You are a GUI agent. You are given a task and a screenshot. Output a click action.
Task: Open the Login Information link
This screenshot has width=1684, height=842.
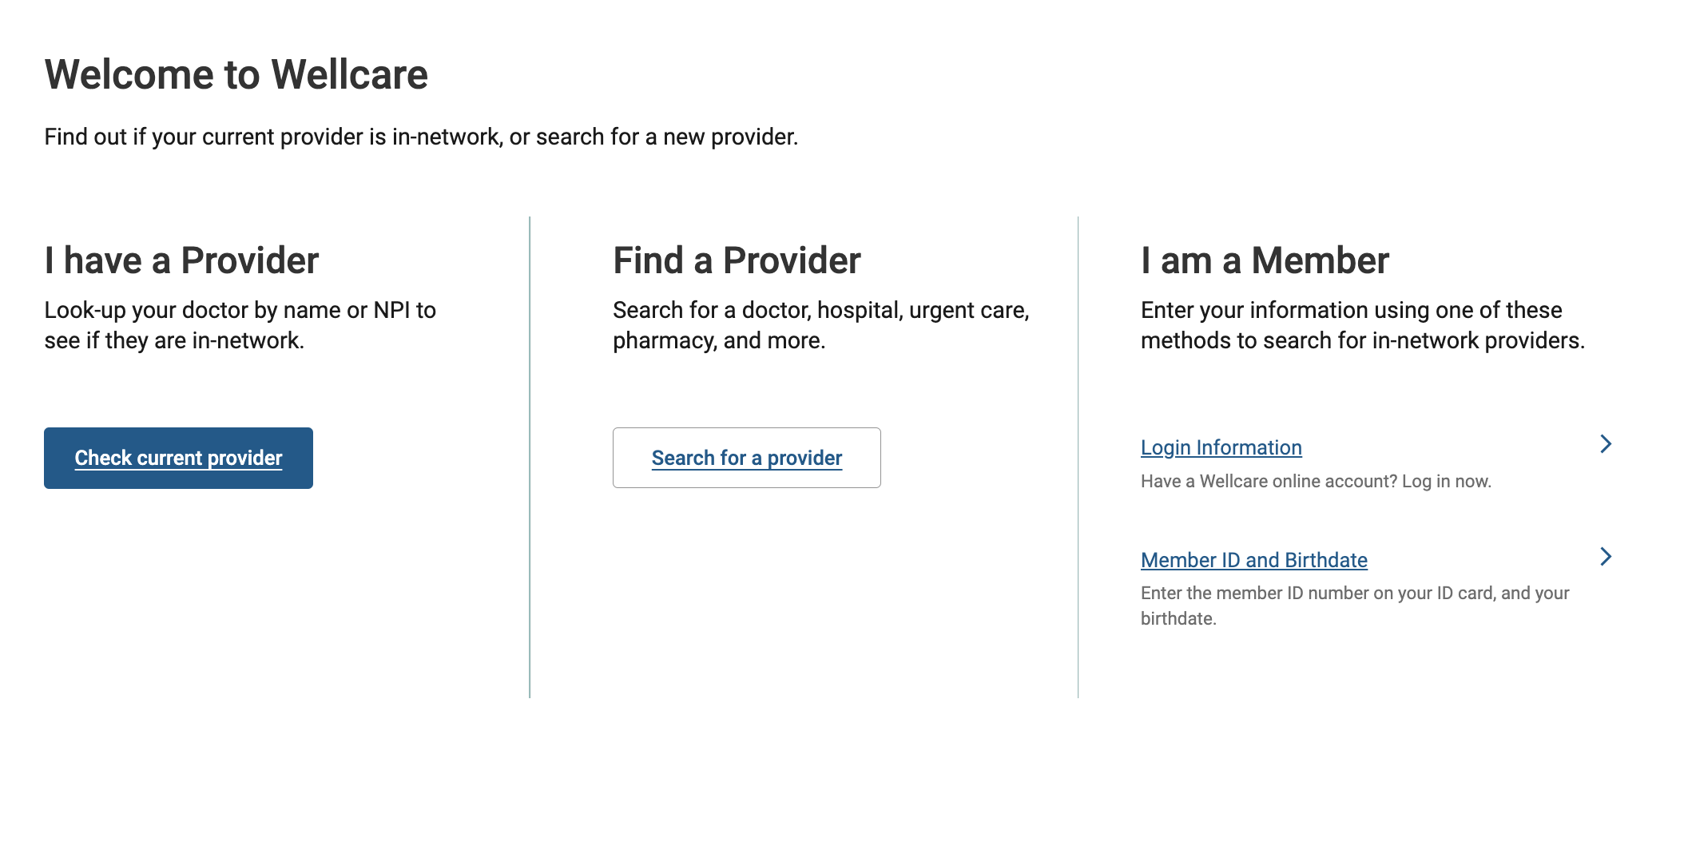tap(1221, 447)
